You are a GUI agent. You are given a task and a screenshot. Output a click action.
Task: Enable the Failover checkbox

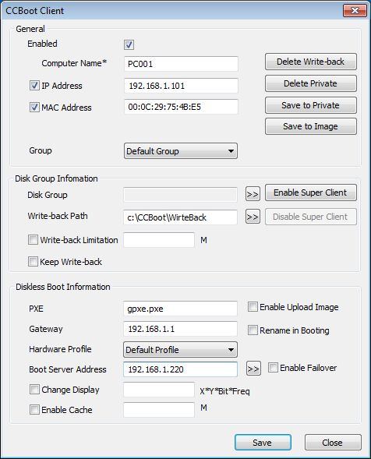point(273,367)
